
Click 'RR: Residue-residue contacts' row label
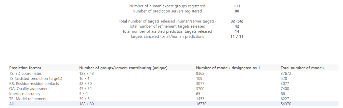tap(34, 84)
